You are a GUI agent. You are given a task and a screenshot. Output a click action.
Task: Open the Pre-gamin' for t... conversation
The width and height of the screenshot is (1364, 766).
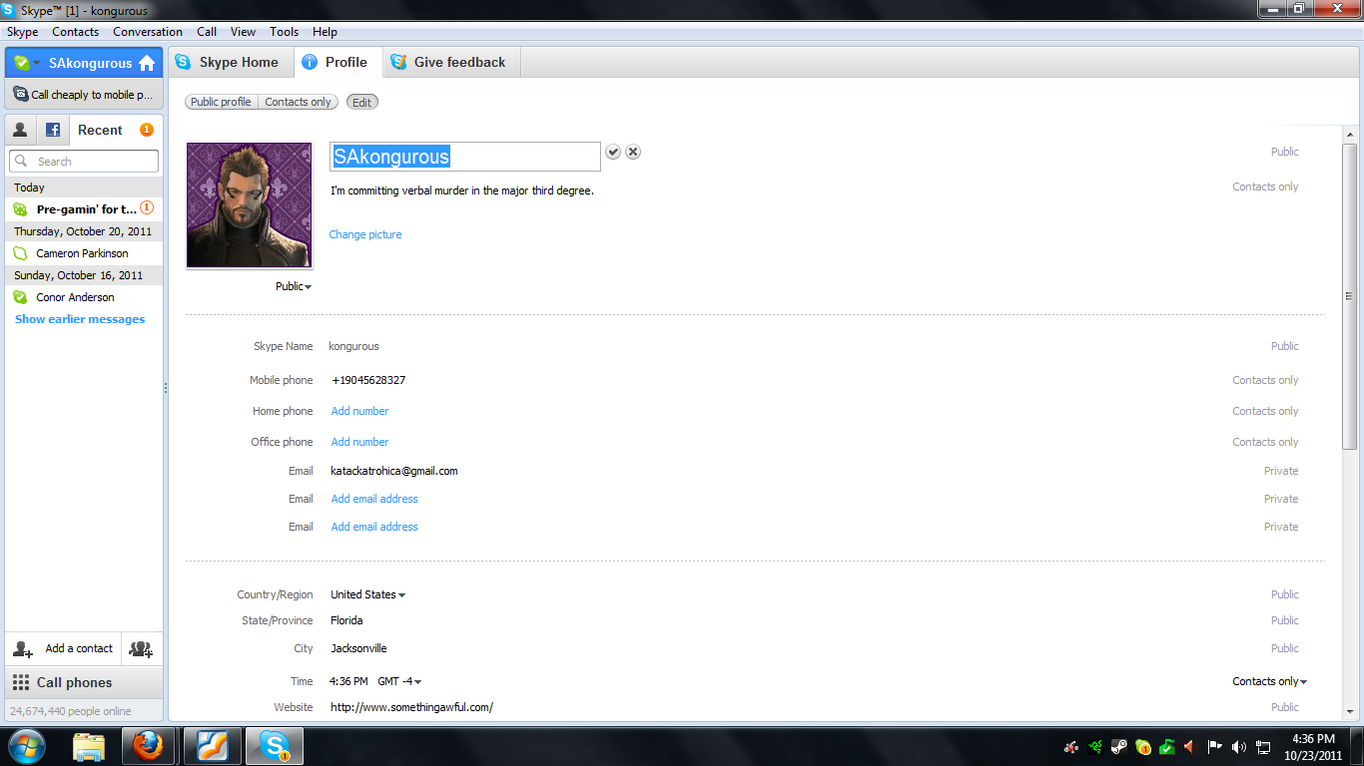pyautogui.click(x=84, y=209)
